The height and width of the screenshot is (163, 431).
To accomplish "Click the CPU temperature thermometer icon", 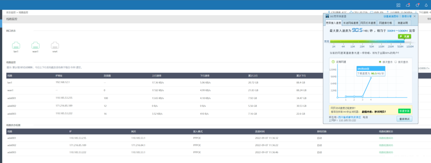I will click(329, 12).
